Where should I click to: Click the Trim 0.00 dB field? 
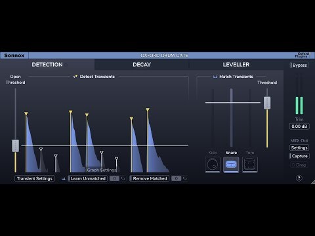(x=299, y=127)
